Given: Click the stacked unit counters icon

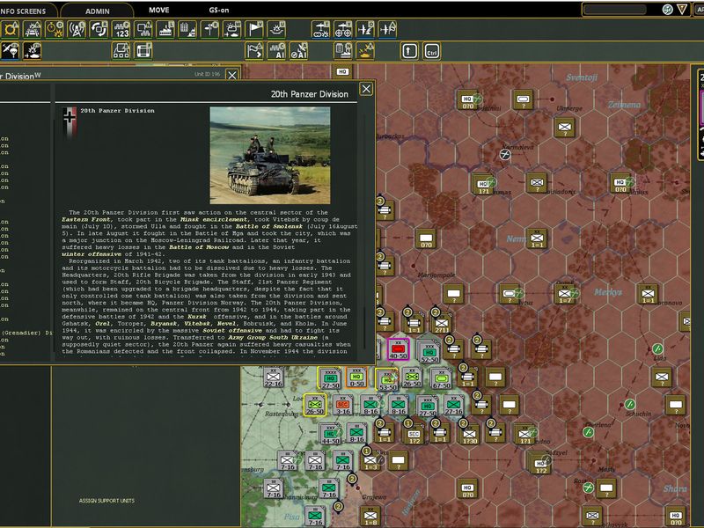Looking at the screenshot, I should (x=121, y=51).
